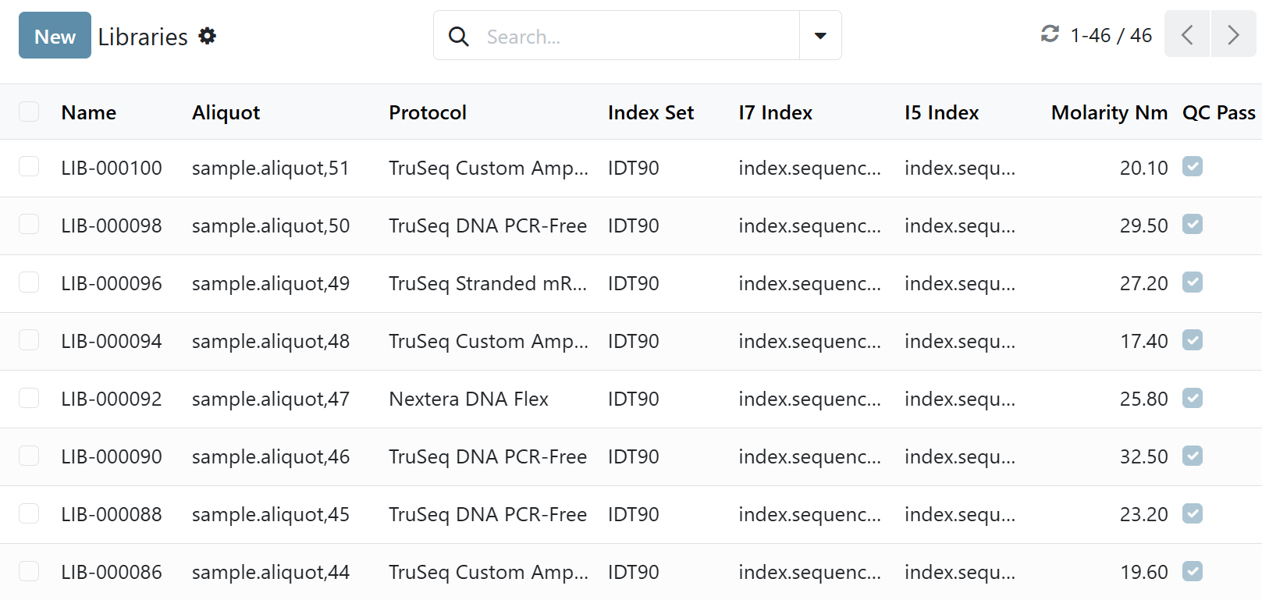
Task: Click the molarity value 17.40
Action: pos(1143,341)
